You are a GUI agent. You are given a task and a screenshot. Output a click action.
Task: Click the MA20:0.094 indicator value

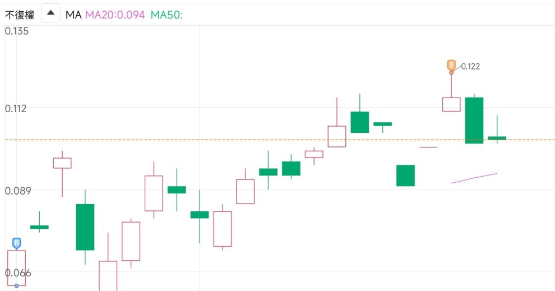(x=115, y=15)
